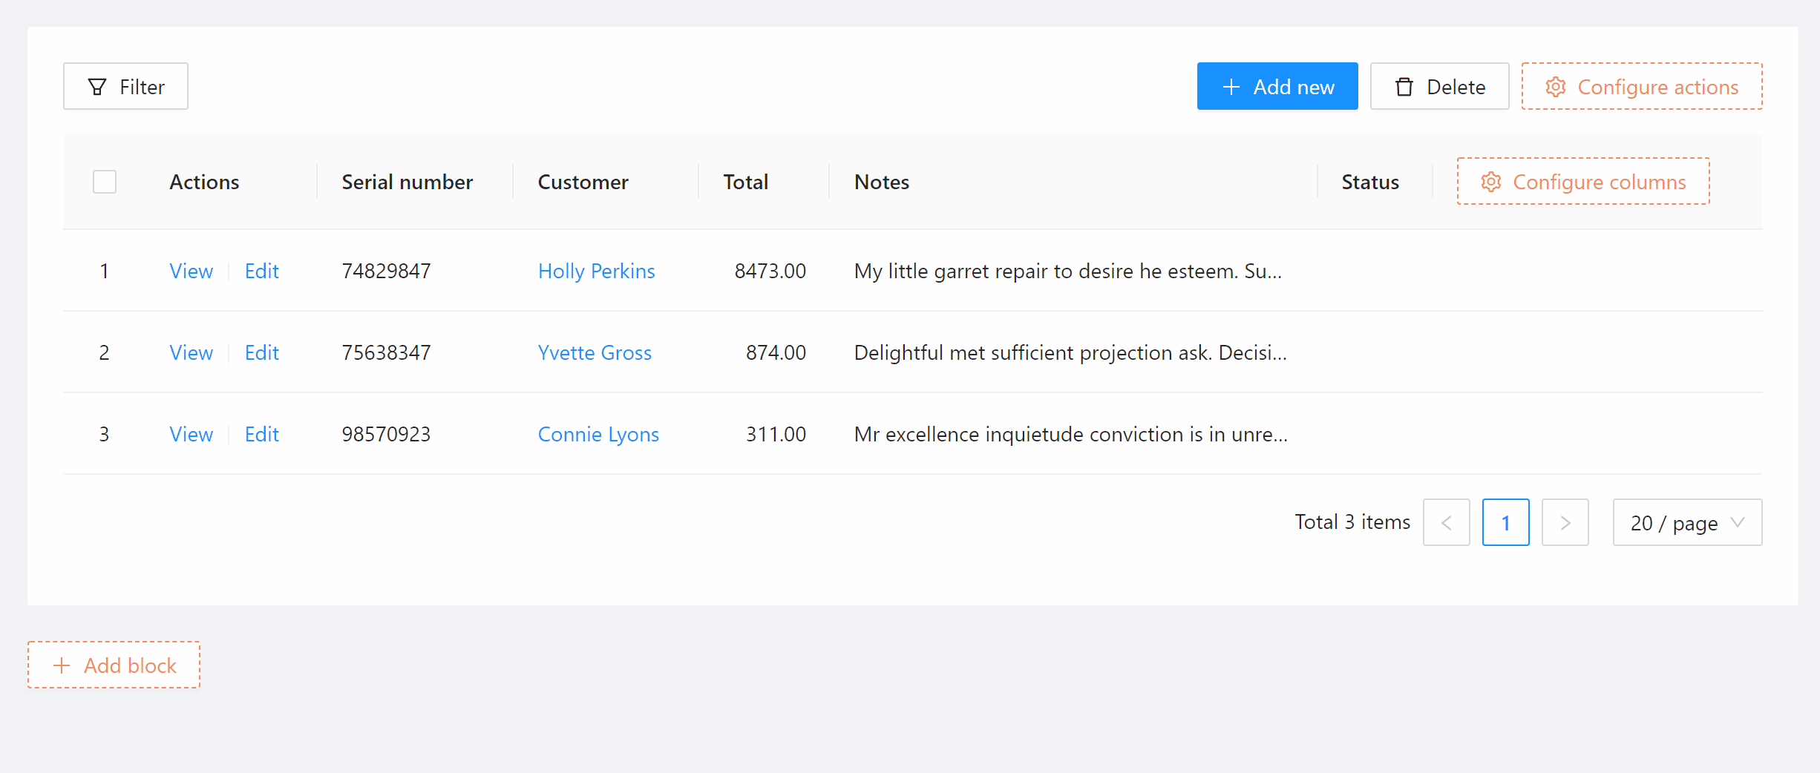
Task: Edit the row for serial 98570923
Action: tap(261, 435)
